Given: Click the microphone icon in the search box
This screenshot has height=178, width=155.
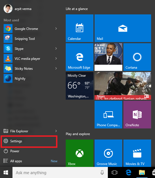Looking at the screenshot, I should (x=102, y=172).
